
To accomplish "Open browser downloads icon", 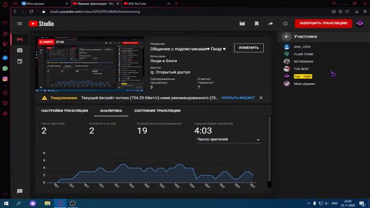I will (x=357, y=12).
